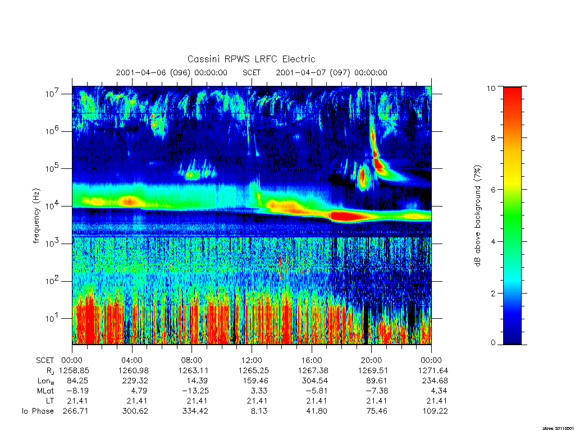The image size is (575, 431).
Task: Click the RJ value 1258.85
Action: pyautogui.click(x=75, y=370)
